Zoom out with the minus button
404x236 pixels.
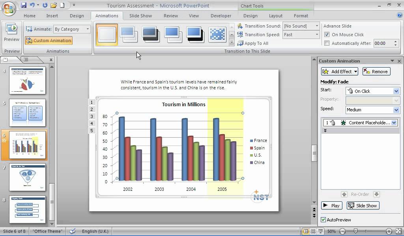point(342,231)
